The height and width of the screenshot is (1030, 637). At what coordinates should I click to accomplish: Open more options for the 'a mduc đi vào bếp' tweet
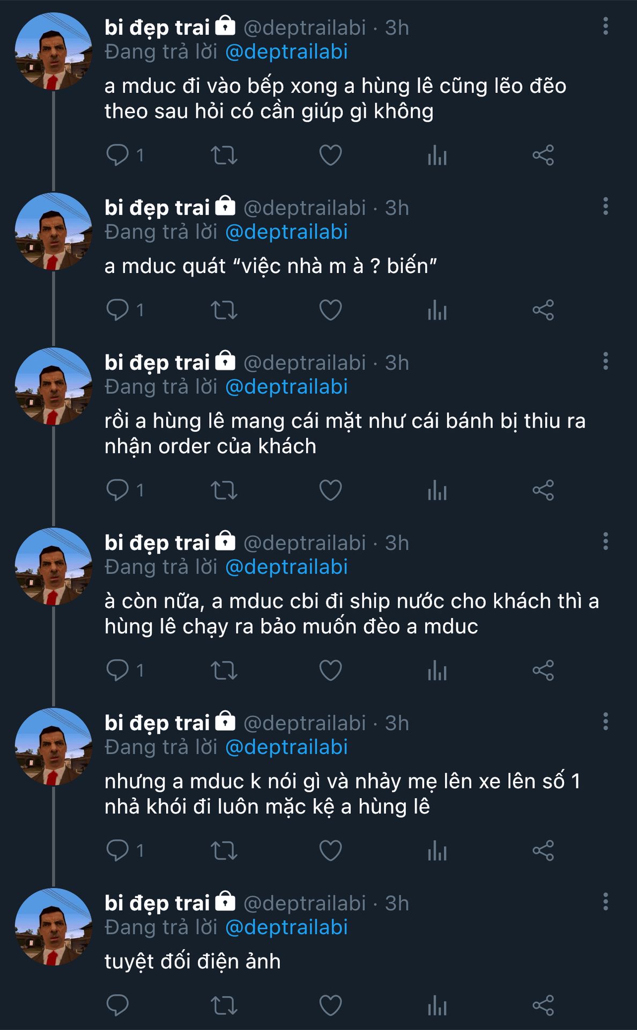pos(605,26)
